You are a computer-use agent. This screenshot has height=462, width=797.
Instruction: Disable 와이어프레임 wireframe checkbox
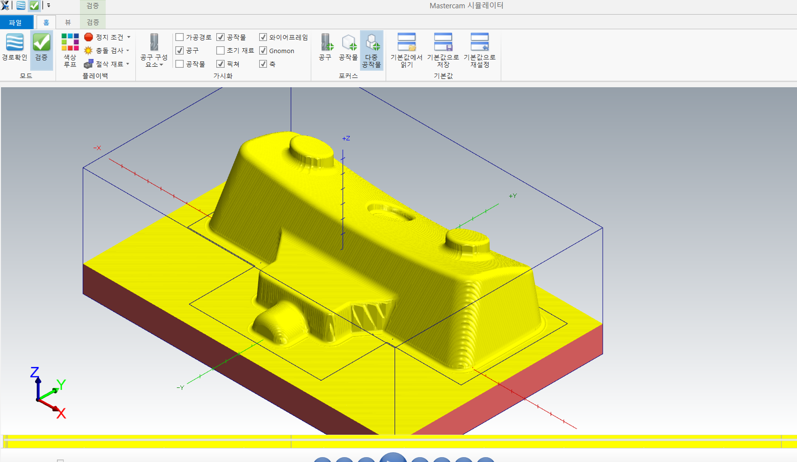[263, 37]
